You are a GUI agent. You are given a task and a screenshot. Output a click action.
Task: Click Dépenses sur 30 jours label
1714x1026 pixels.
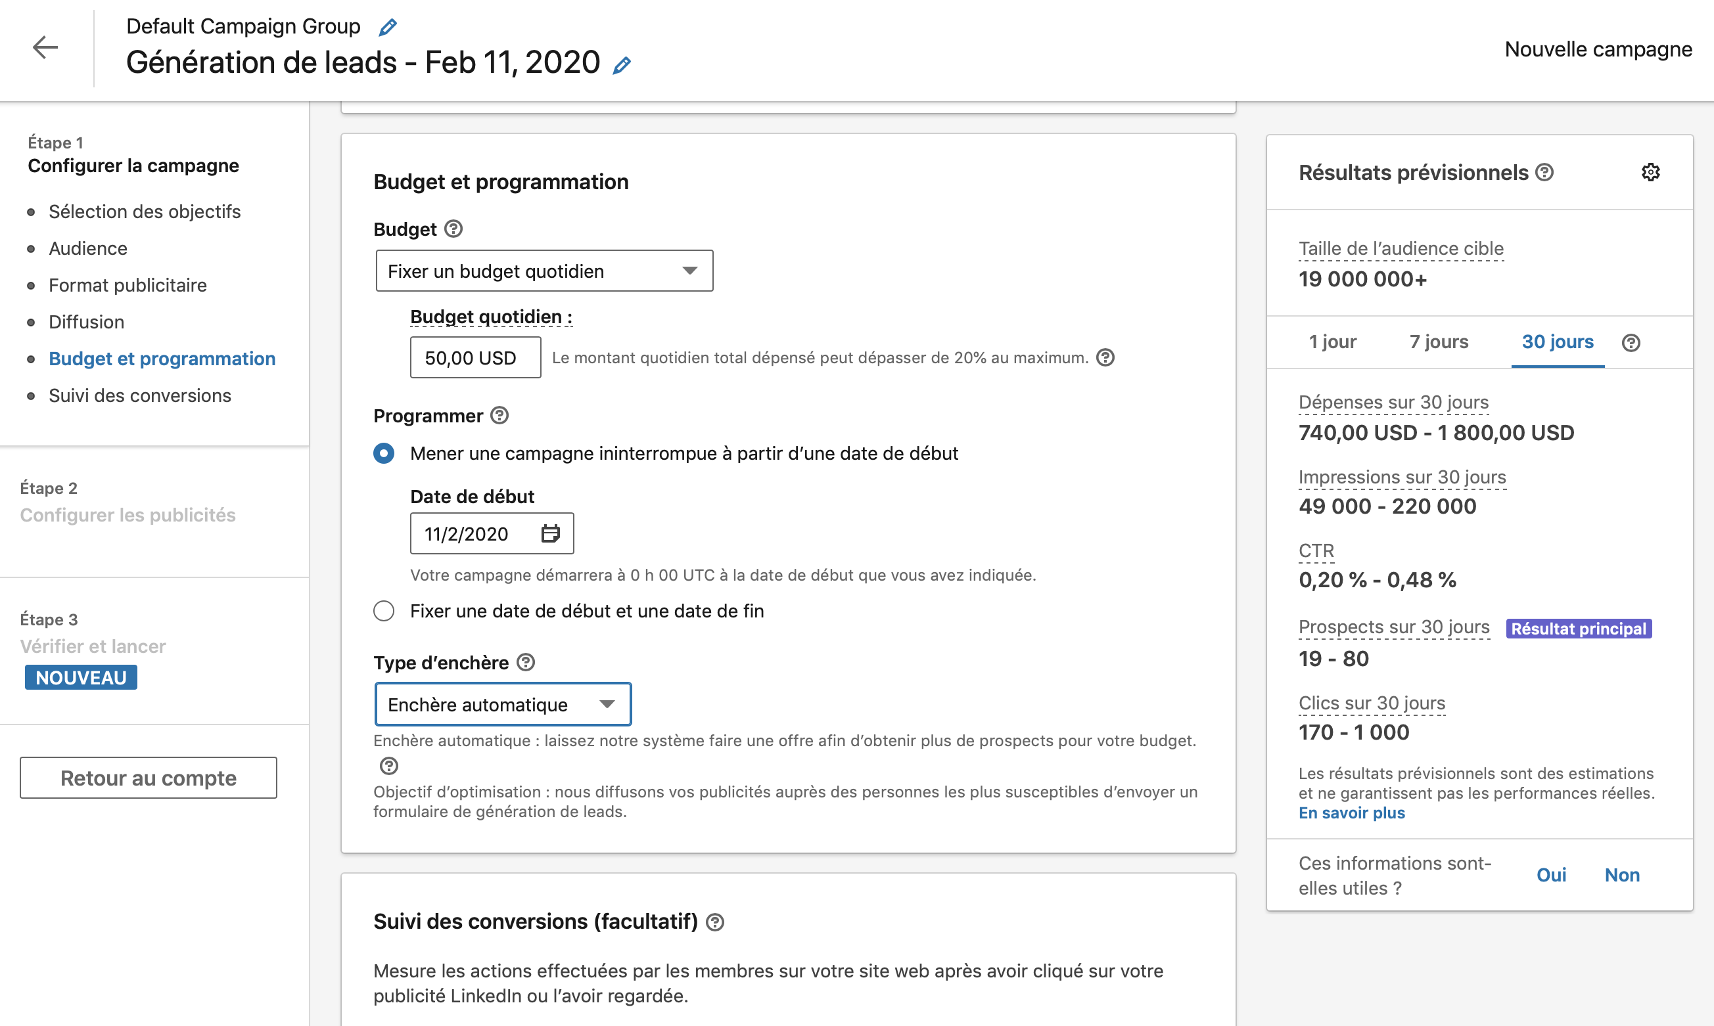point(1393,402)
